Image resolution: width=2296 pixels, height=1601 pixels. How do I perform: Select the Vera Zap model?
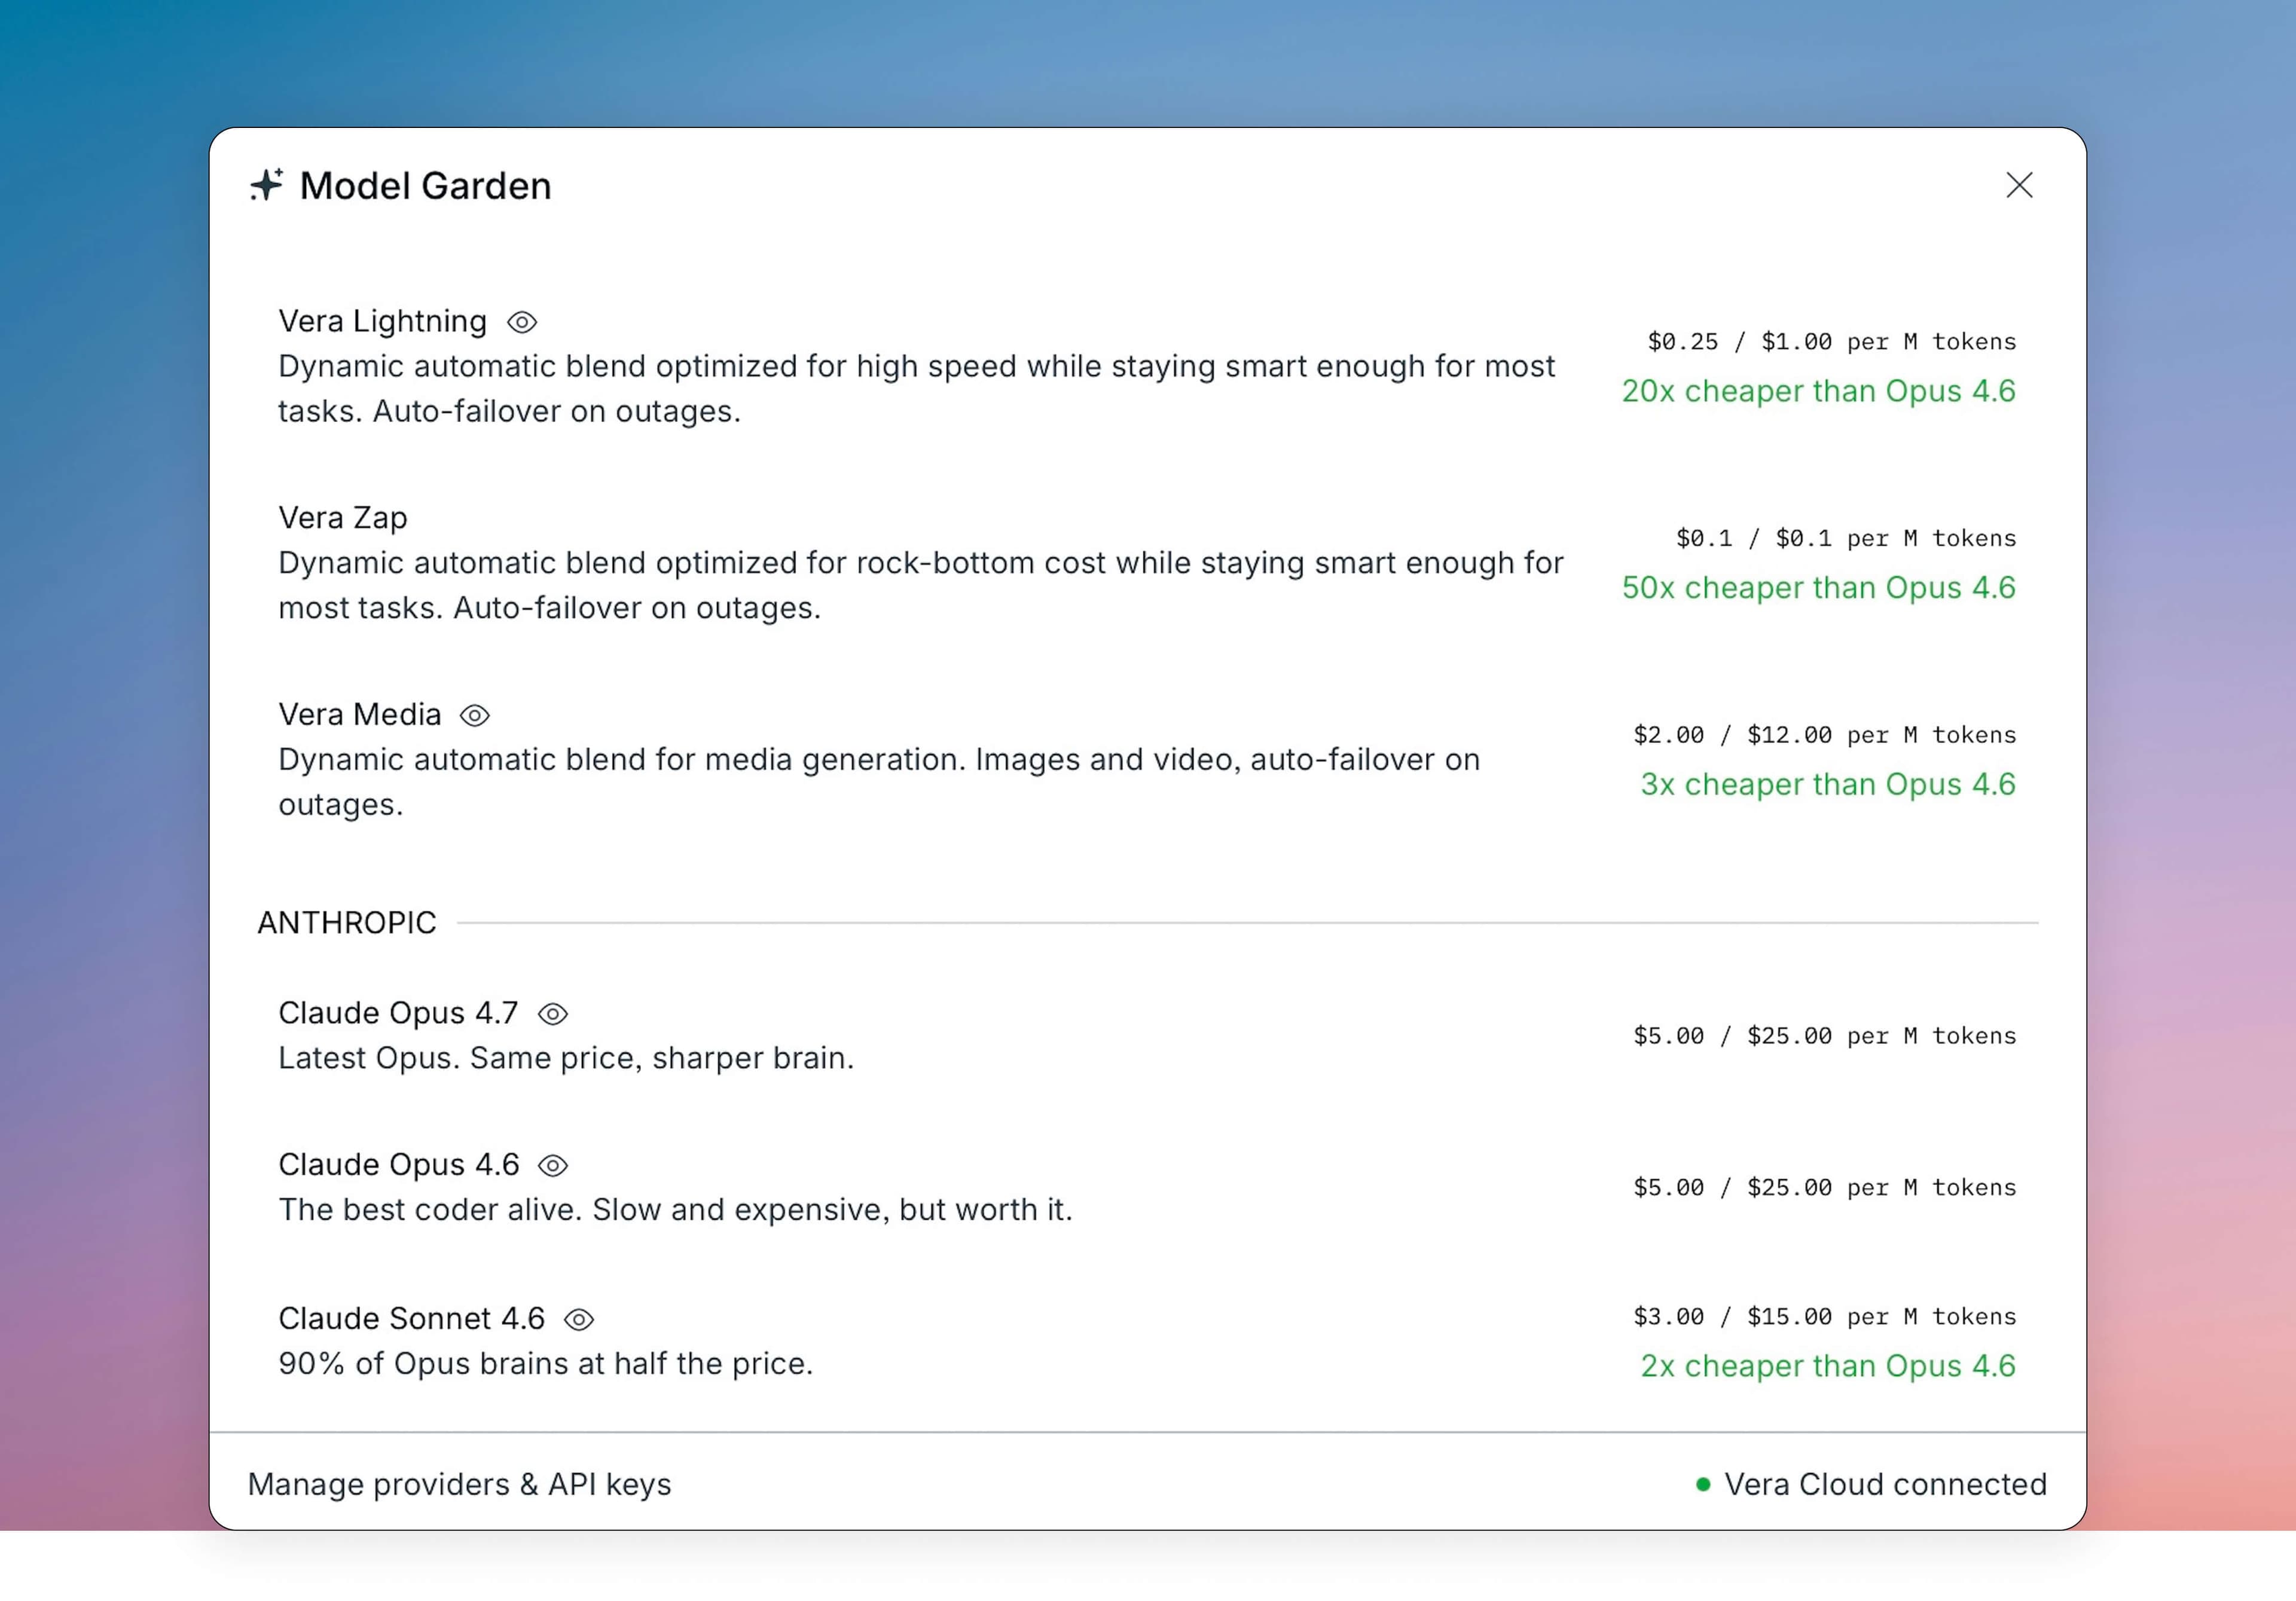click(343, 518)
